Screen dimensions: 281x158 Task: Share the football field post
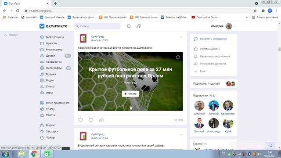point(101,120)
